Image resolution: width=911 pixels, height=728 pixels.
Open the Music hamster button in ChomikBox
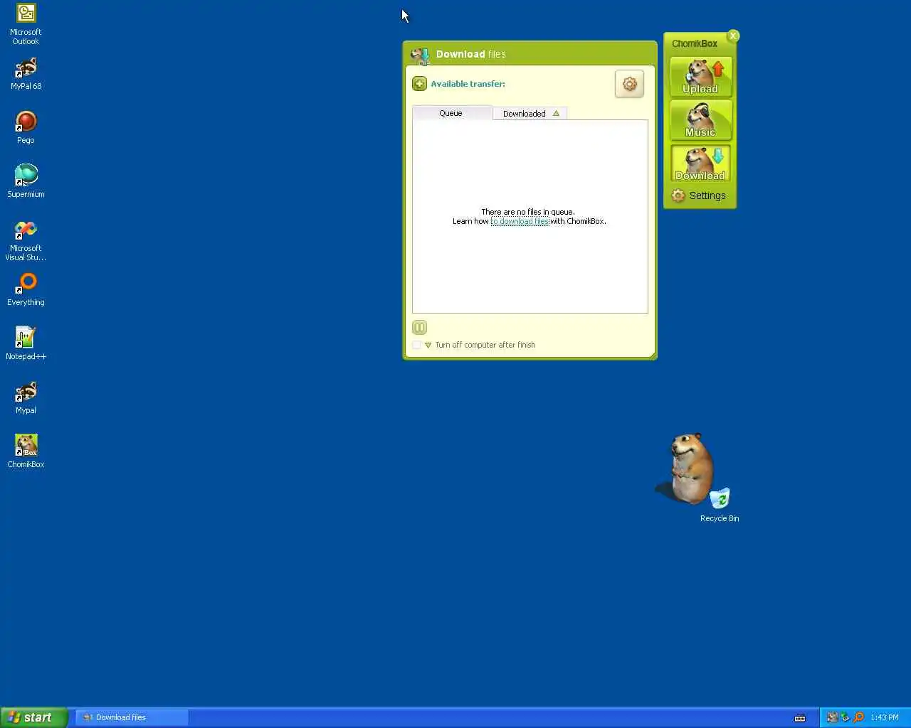pyautogui.click(x=700, y=120)
